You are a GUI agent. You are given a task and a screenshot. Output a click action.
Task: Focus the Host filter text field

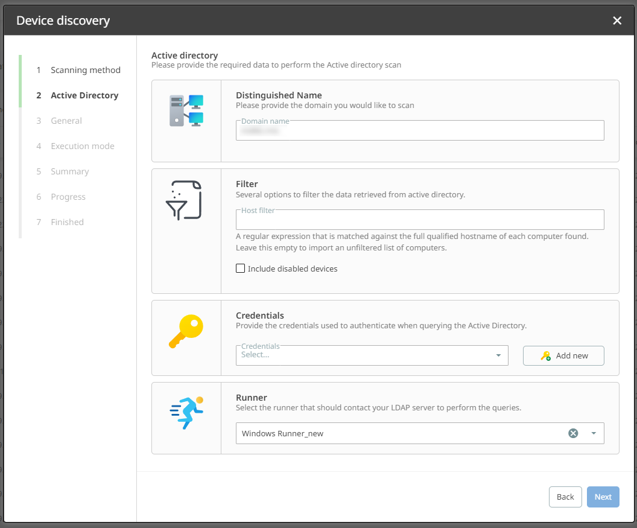coord(420,220)
